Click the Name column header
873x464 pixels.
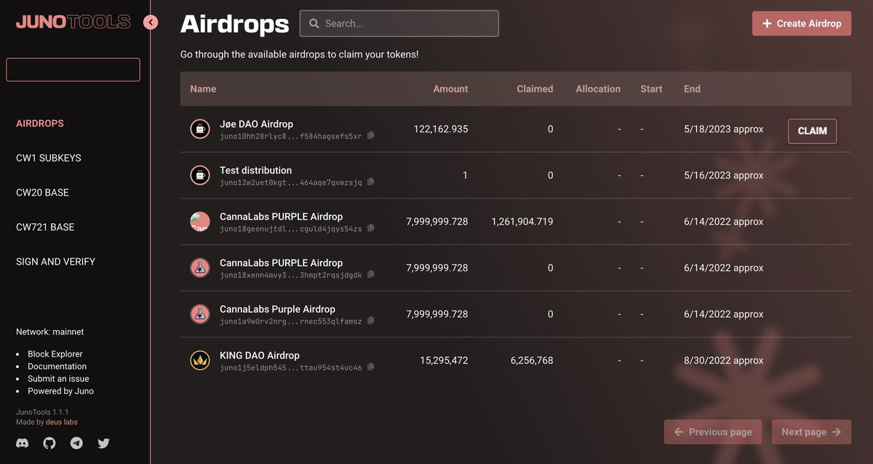point(203,89)
